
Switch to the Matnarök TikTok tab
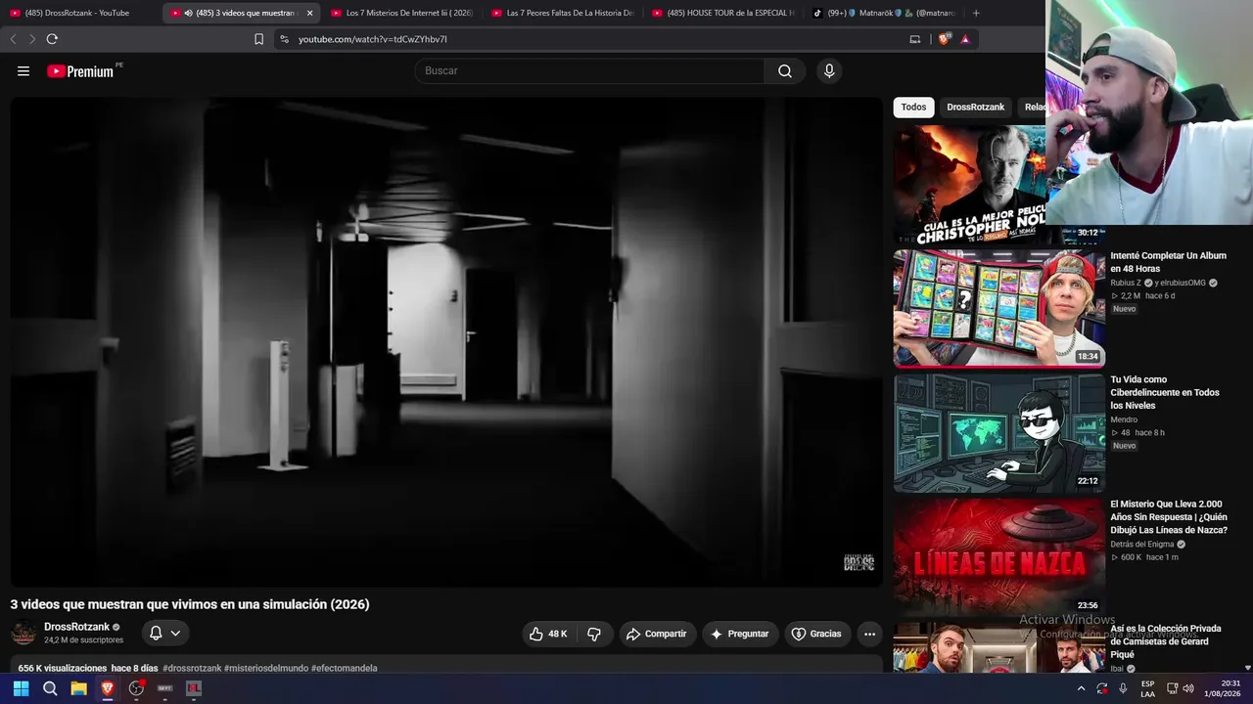click(882, 13)
